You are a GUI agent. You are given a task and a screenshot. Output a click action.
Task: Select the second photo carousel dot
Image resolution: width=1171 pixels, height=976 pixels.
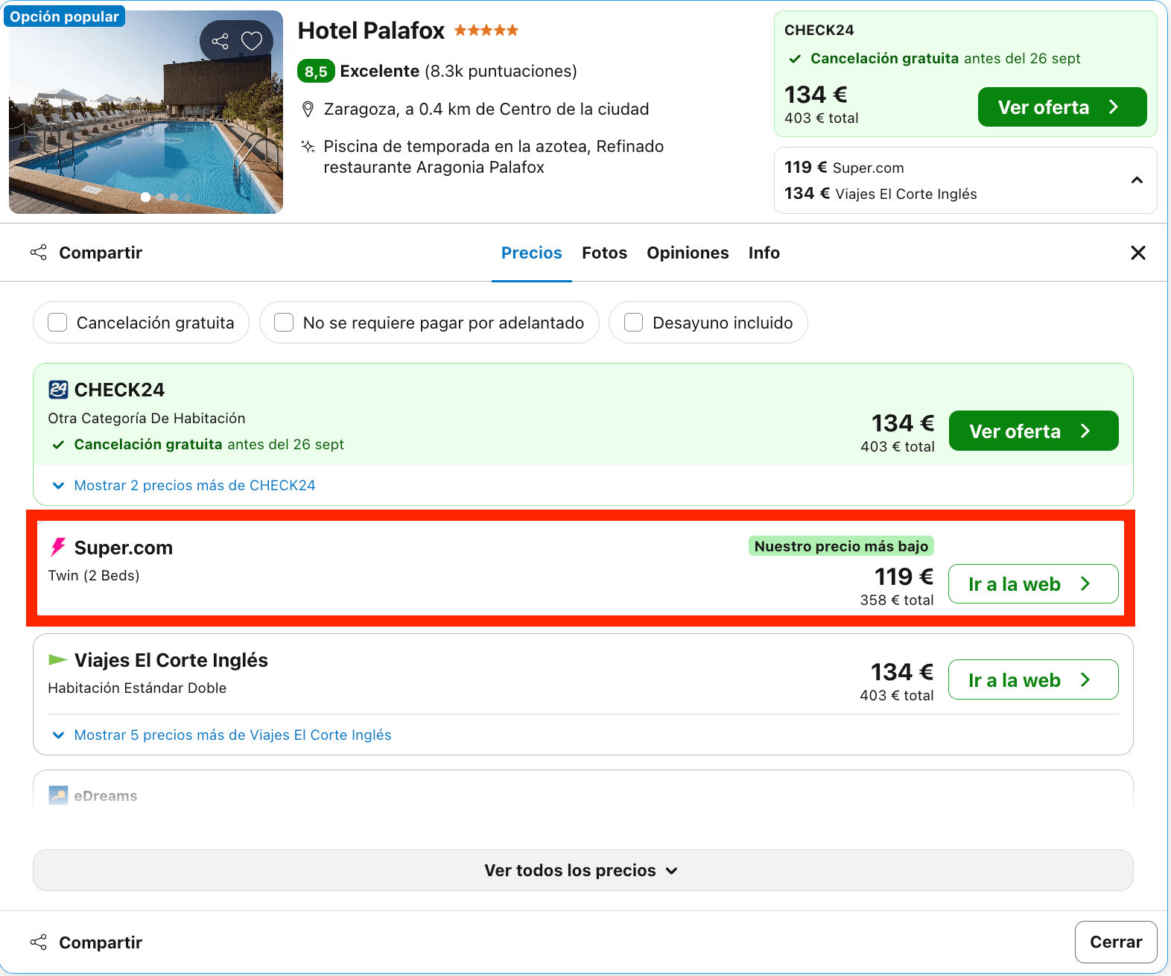click(x=160, y=197)
